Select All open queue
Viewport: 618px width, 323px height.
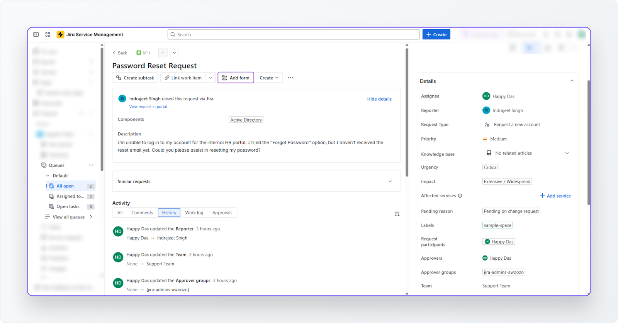(x=71, y=186)
